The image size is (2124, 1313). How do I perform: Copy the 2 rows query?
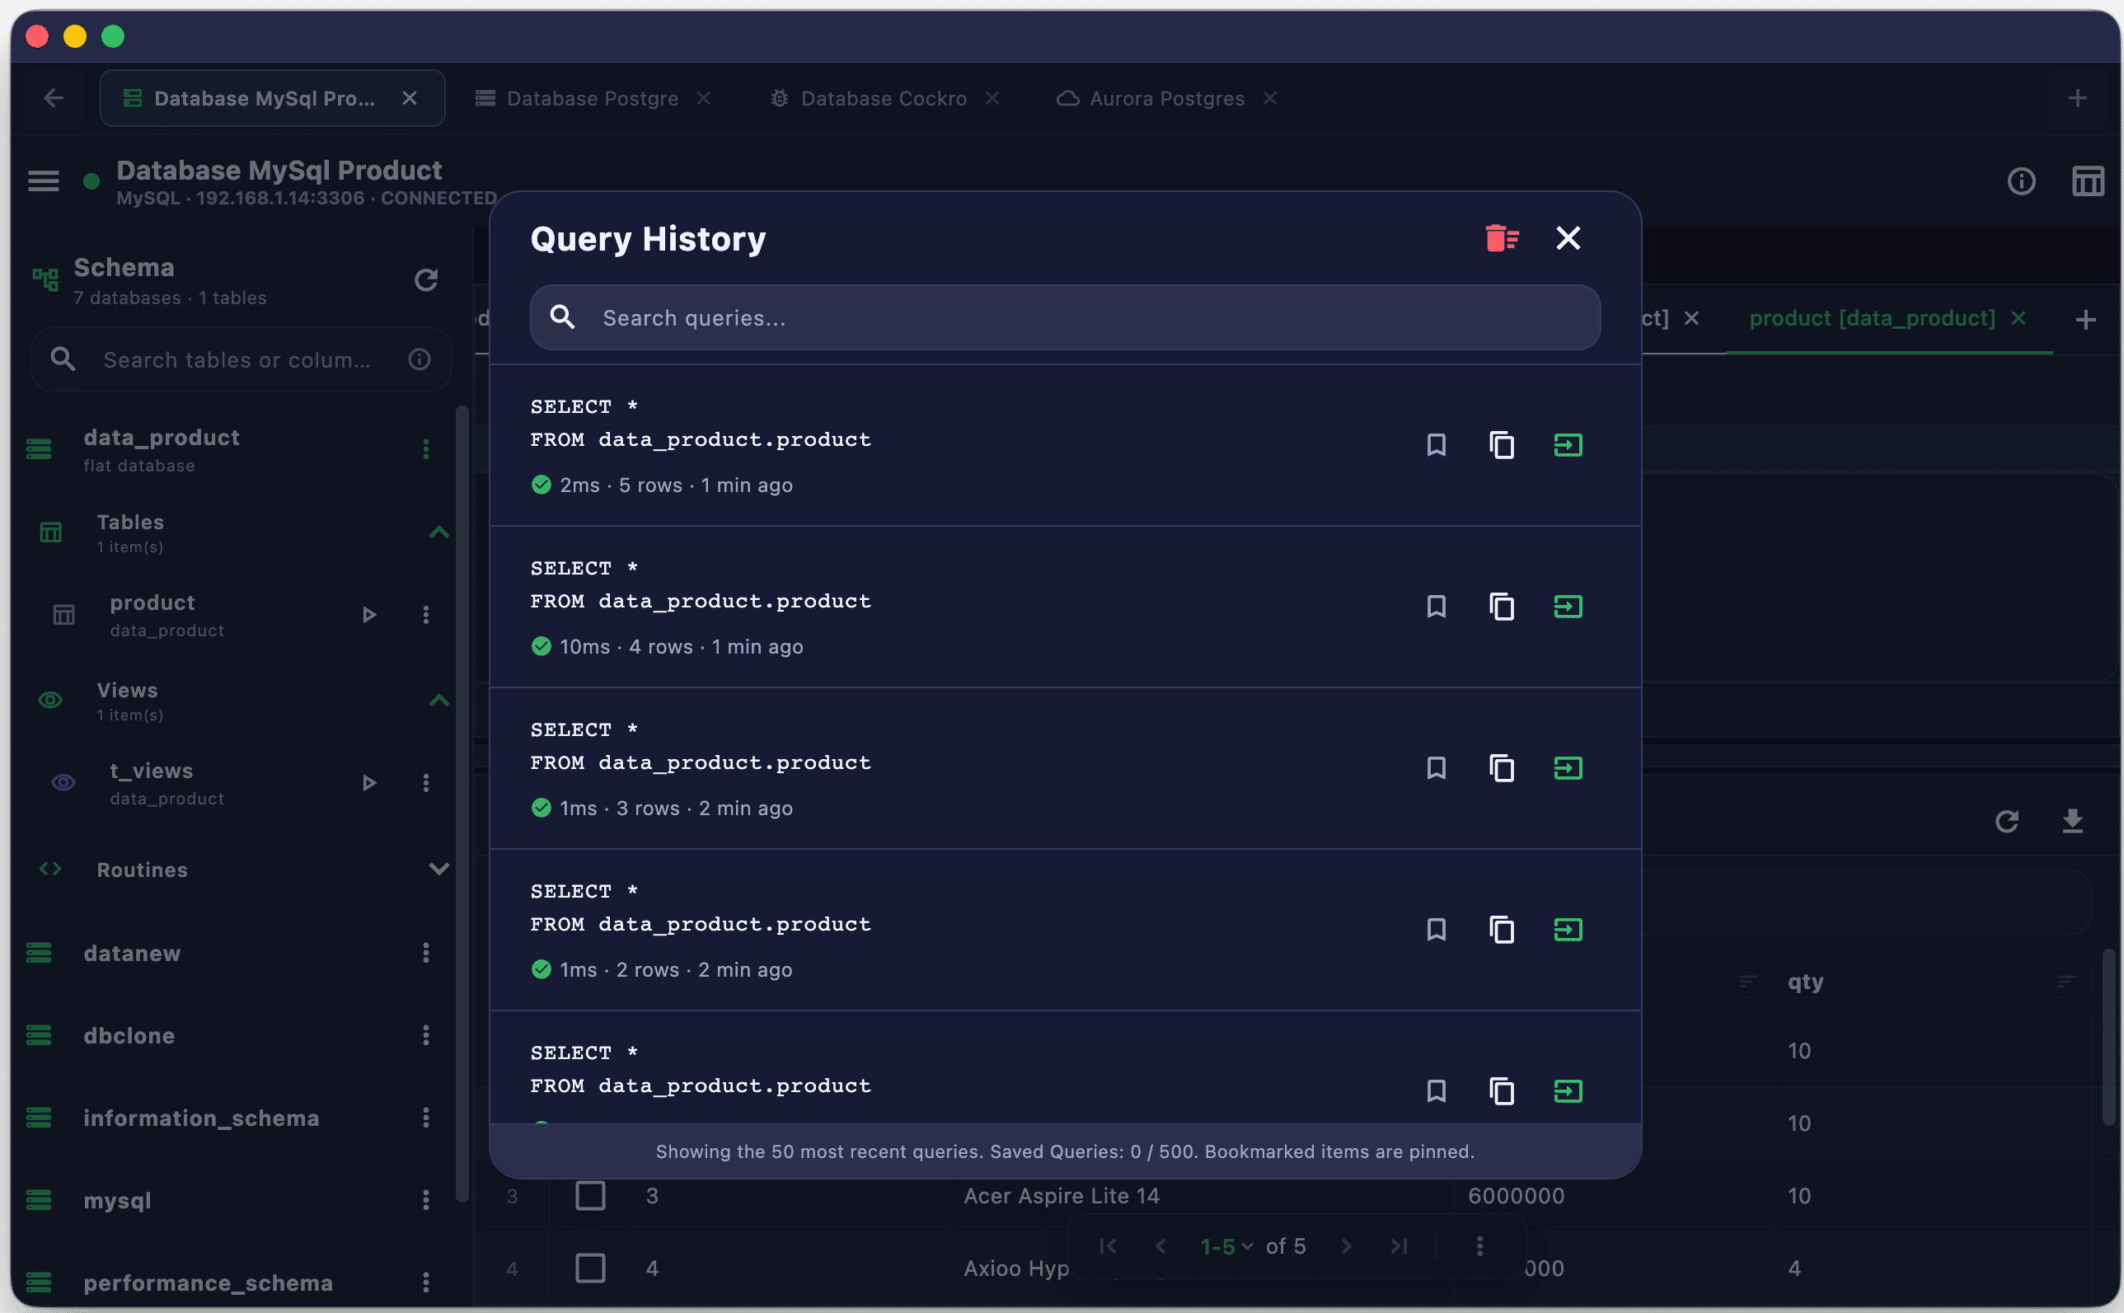[x=1502, y=929]
